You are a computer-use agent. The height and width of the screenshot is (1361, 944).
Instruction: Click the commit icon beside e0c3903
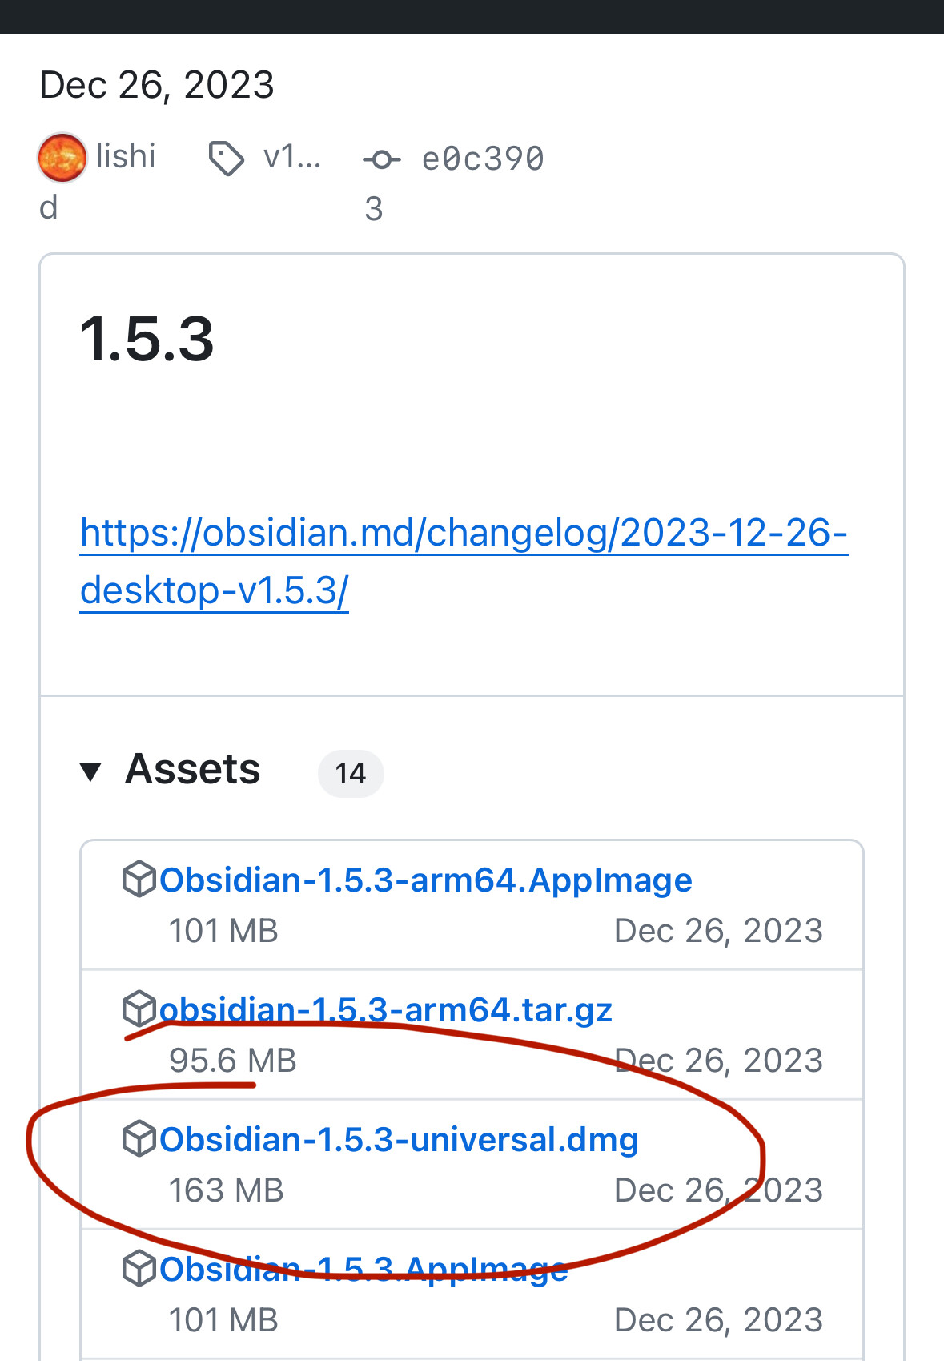pos(382,160)
